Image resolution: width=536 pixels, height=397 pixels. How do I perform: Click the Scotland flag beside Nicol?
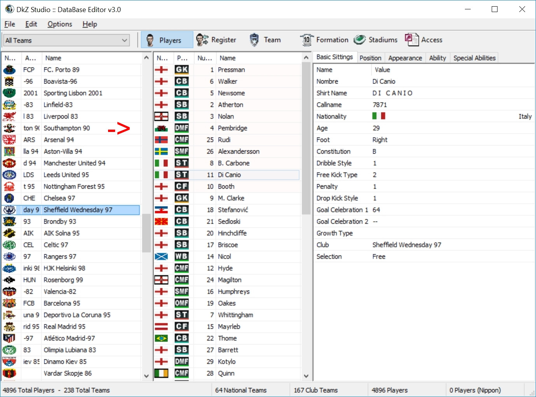(x=161, y=256)
